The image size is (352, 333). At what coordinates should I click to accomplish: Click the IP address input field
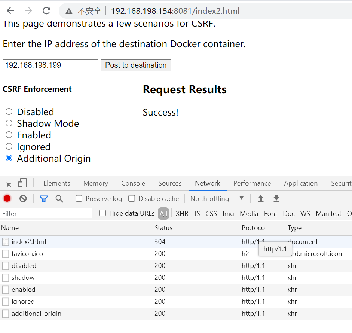[50, 65]
